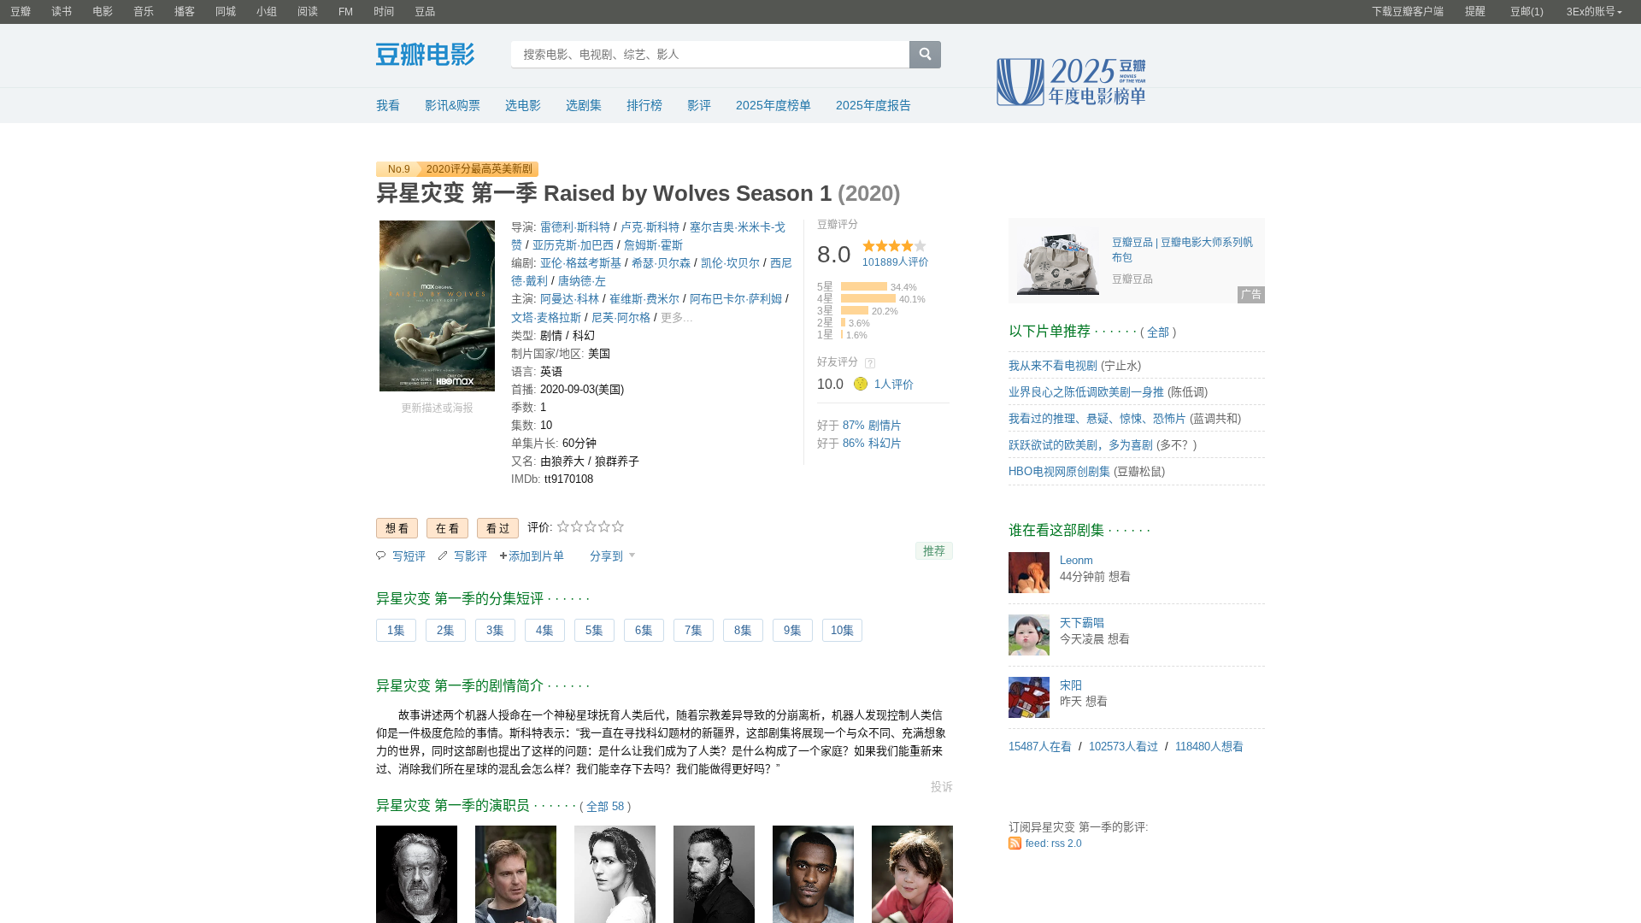Open episode 10集 short reviews
The height and width of the screenshot is (923, 1641).
tap(842, 631)
